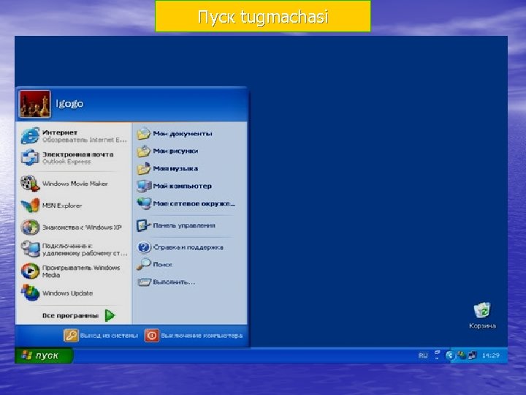The image size is (526, 395).
Task: Select Windows Update menu label
Action: coord(67,293)
